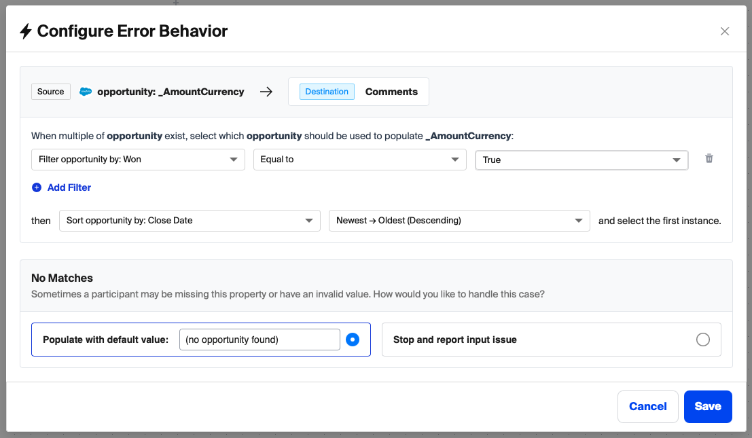Screen dimensions: 752x438
Task: Open the Filter opportunity by: Won dropdown
Action: [x=138, y=160]
